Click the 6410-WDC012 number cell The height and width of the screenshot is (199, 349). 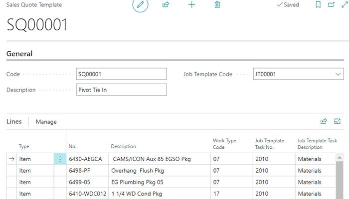click(x=87, y=194)
